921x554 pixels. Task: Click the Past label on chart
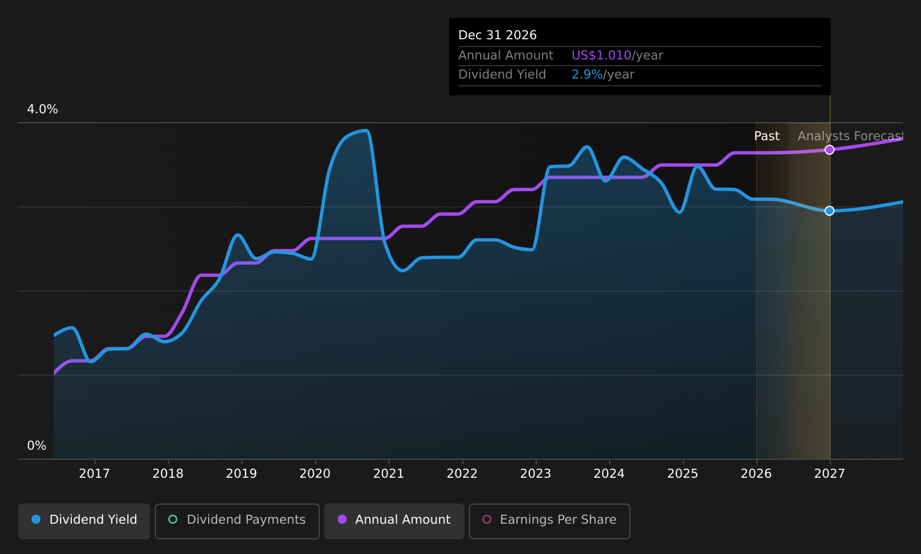(x=767, y=136)
